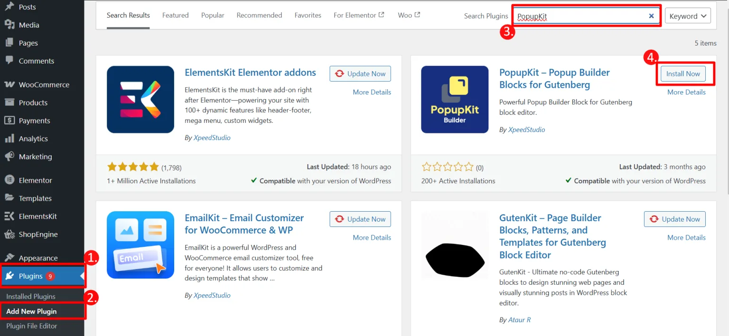Open the GutenKit plugin thumbnail
Screen dimensions: 729x336
coord(455,245)
